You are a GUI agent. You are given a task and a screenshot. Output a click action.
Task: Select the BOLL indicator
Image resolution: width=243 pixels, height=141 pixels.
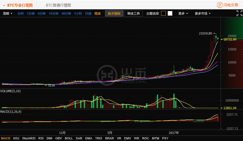point(69,138)
